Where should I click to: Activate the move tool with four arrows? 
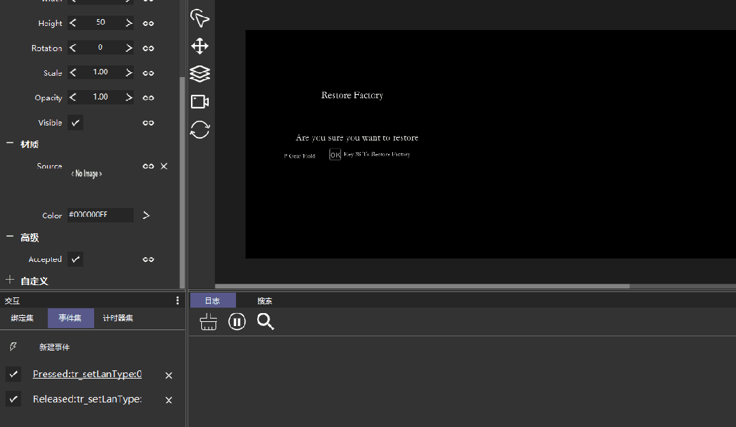(x=200, y=46)
